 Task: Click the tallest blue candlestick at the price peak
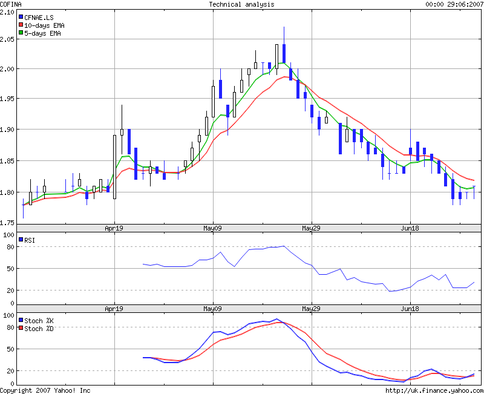pos(284,53)
